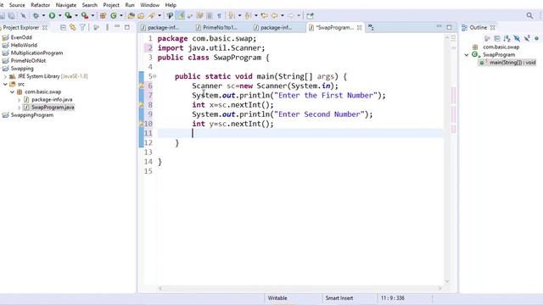The width and height of the screenshot is (543, 305).
Task: Click the Quick Access search magnifier
Action: [x=529, y=15]
